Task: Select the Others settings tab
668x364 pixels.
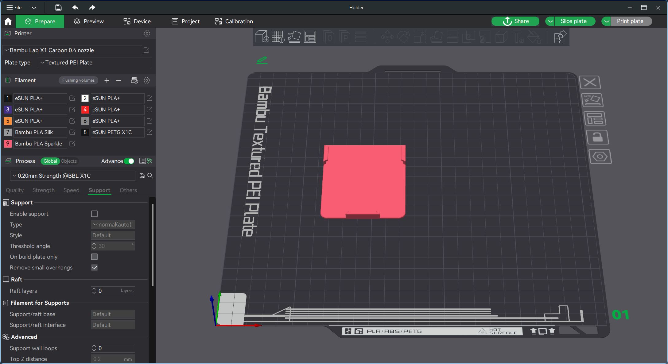Action: pyautogui.click(x=128, y=190)
